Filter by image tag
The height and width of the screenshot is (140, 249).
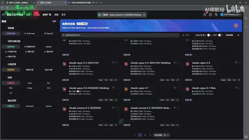pos(30,88)
